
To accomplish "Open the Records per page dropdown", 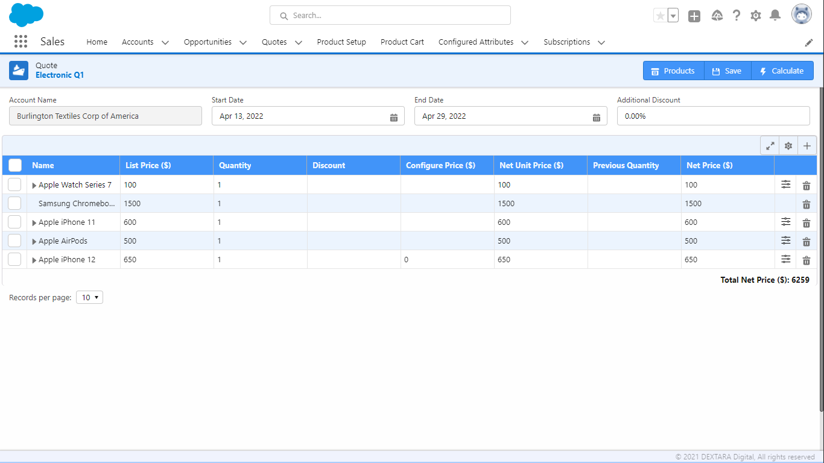I will pos(89,297).
